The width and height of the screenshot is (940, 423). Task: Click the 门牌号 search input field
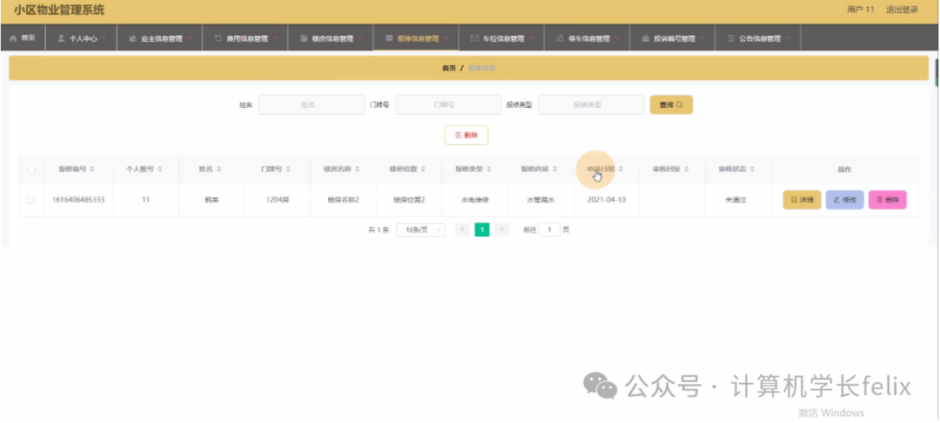(448, 105)
